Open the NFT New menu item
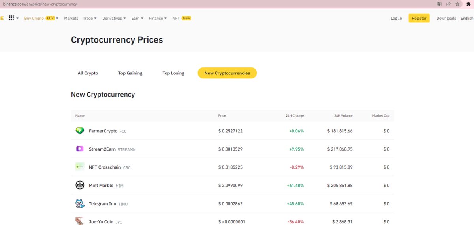Image resolution: width=474 pixels, height=225 pixels. (x=182, y=18)
